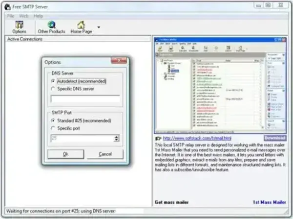Confirm settings with Ok button
Screen dimensions: 293x219
pyautogui.click(x=66, y=154)
